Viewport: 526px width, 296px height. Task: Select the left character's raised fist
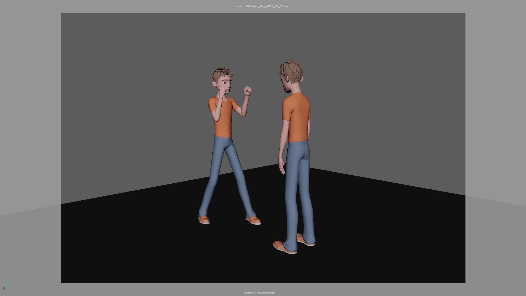click(247, 90)
